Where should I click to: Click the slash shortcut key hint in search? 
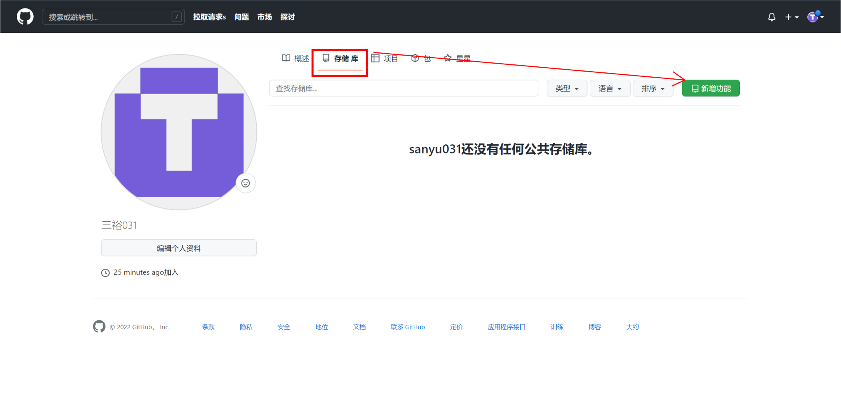[x=177, y=17]
